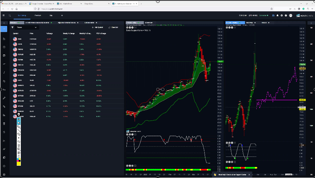Select the ruler measure tool in sidebar
The width and height of the screenshot is (315, 178).
pos(4,106)
